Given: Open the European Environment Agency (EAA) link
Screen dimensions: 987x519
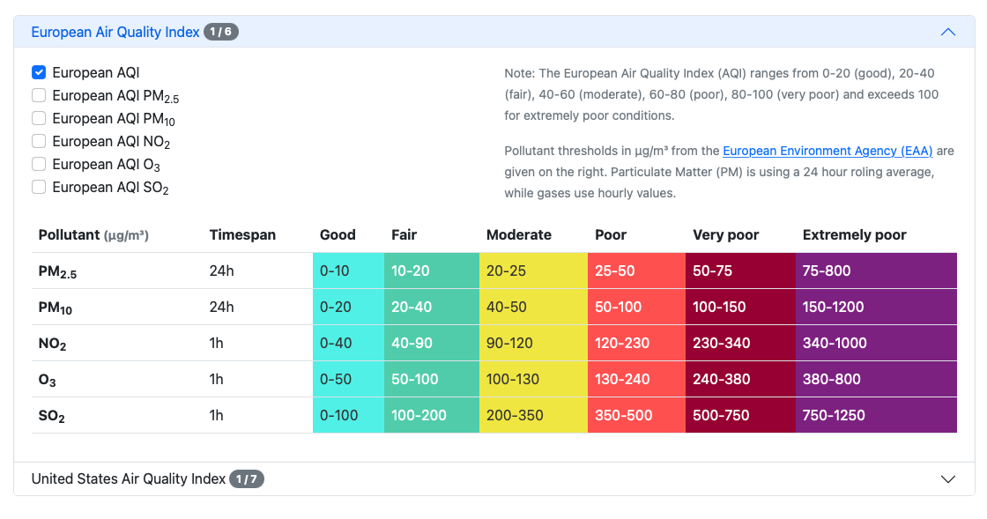Looking at the screenshot, I should tap(827, 151).
